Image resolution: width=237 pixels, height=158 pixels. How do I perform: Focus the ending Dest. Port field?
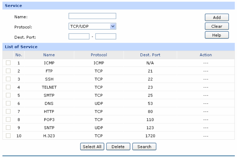(x=106, y=36)
